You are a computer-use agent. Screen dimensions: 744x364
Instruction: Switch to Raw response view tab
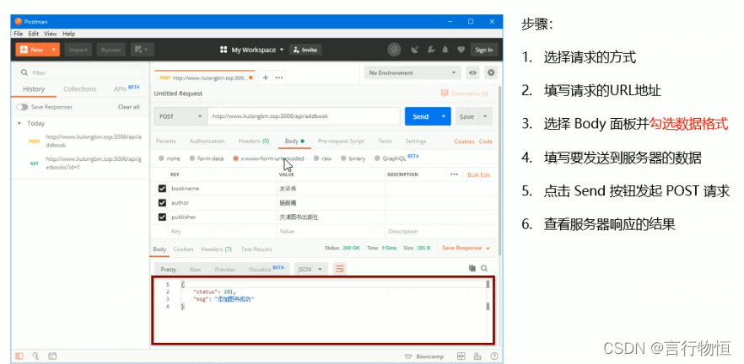(x=196, y=270)
